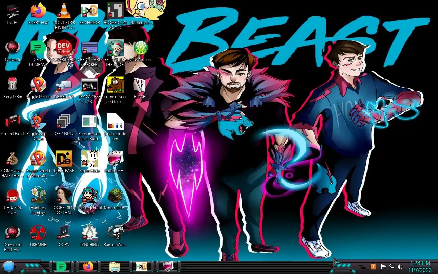This screenshot has width=438, height=274.
Task: Launch The Legend of Zilda shortcut
Action: (x=89, y=201)
